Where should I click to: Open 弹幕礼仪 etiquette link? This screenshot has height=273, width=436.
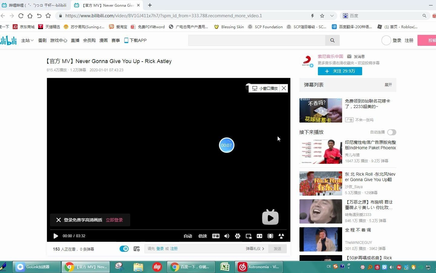click(x=255, y=249)
